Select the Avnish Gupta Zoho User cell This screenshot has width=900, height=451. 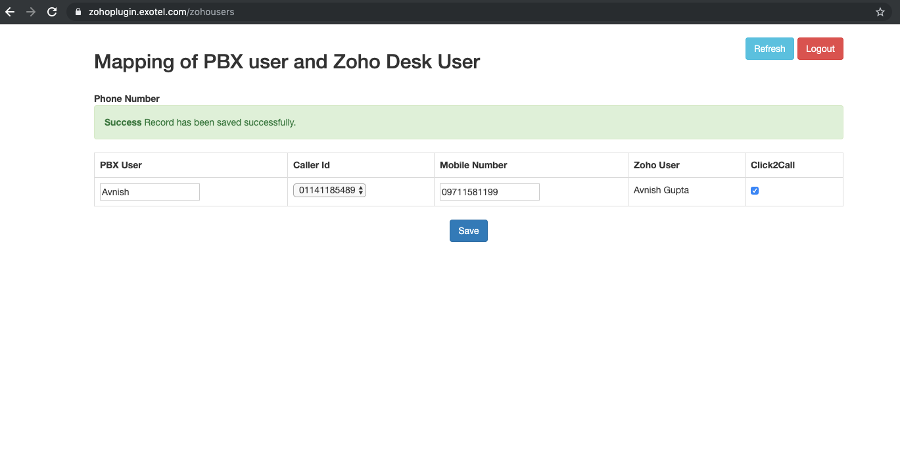click(x=686, y=192)
